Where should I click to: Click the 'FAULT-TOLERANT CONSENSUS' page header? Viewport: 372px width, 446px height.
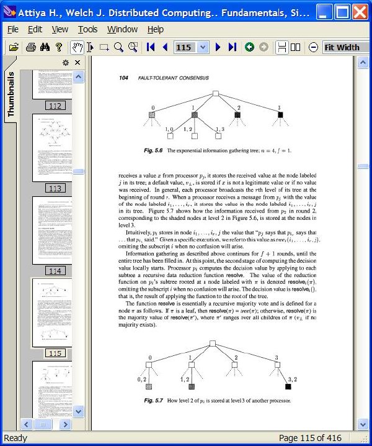(173, 78)
